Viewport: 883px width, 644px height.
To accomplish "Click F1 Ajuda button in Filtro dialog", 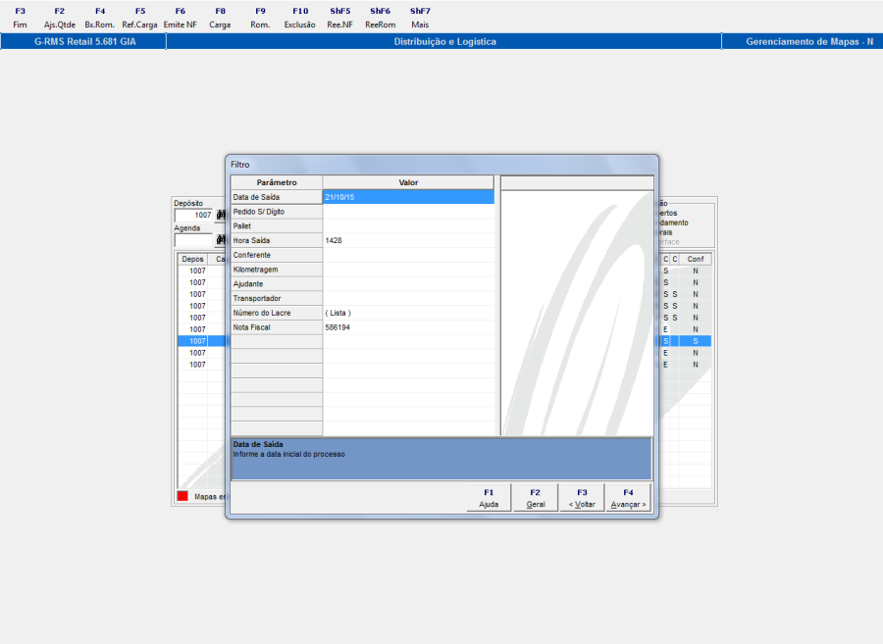I will pyautogui.click(x=489, y=498).
